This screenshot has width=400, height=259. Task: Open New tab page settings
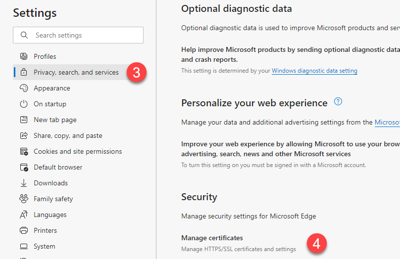[x=78, y=120]
